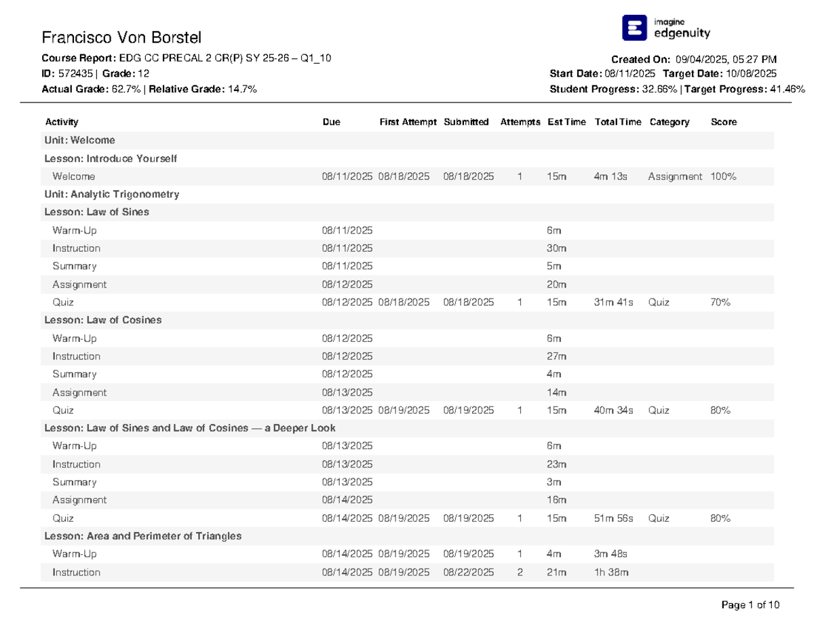
Task: Click the Student Progress 32.66% value
Action: (x=659, y=89)
